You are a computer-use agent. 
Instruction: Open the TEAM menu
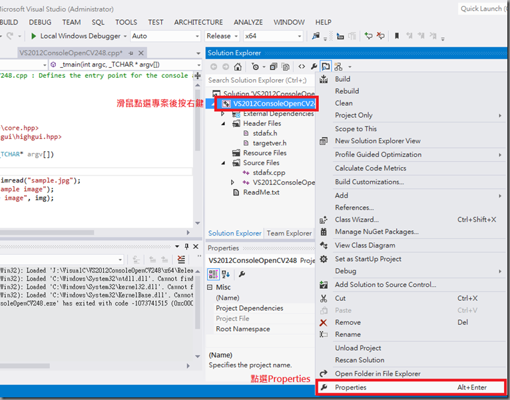[x=71, y=22]
